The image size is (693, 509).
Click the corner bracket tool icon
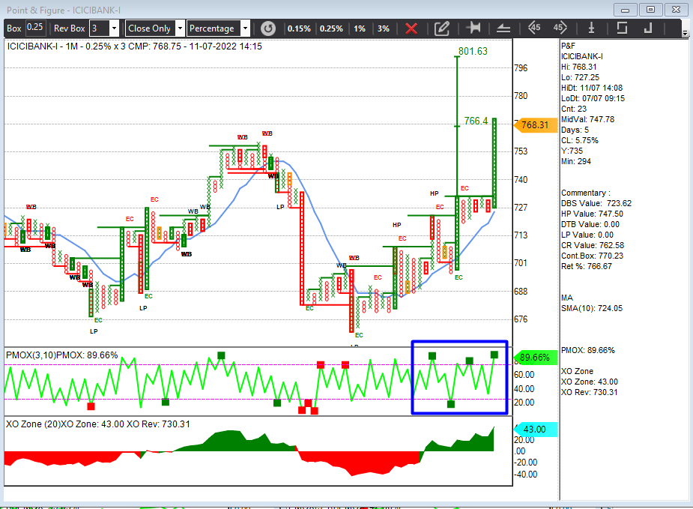pos(648,28)
